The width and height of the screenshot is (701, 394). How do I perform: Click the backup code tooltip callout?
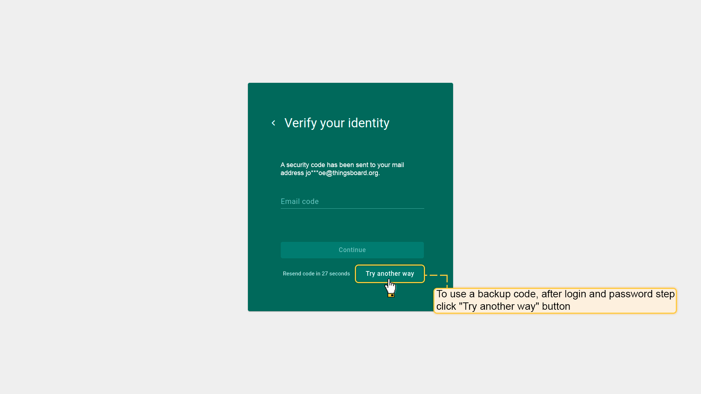[x=555, y=300]
